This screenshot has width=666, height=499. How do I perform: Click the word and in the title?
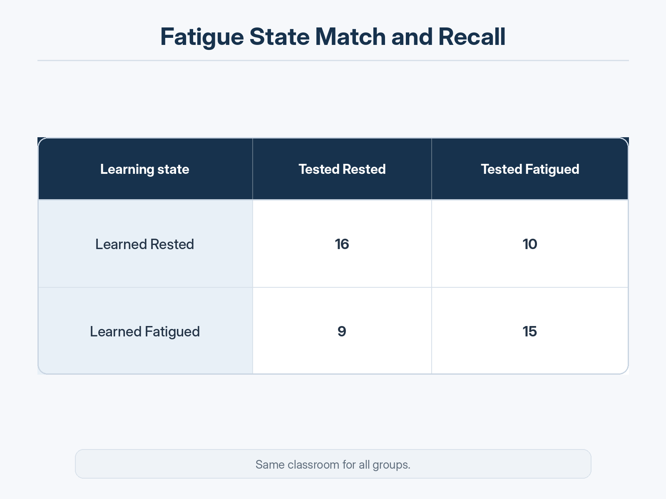pyautogui.click(x=412, y=37)
